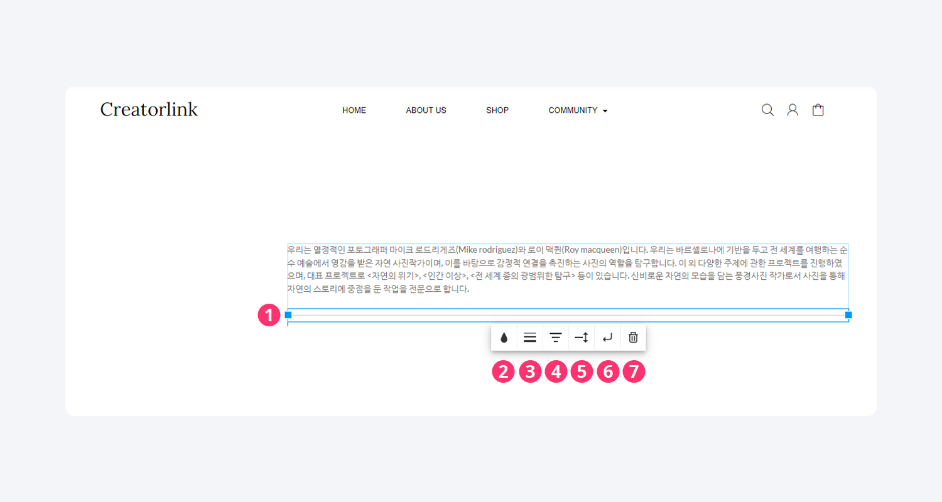Open the shopping bag cart icon
This screenshot has width=942, height=502.
pyautogui.click(x=818, y=110)
